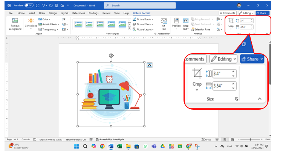Click the Comments button
The image size is (283, 153).
[227, 13]
